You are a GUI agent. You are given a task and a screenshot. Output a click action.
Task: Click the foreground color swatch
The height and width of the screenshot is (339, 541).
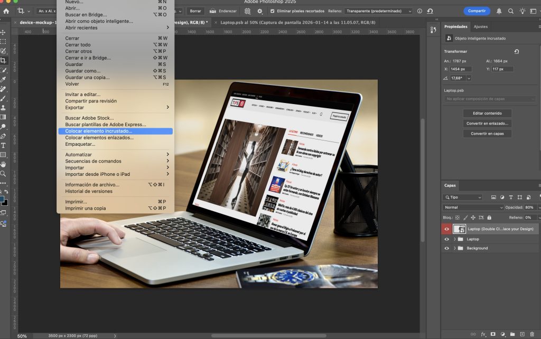(x=2, y=199)
